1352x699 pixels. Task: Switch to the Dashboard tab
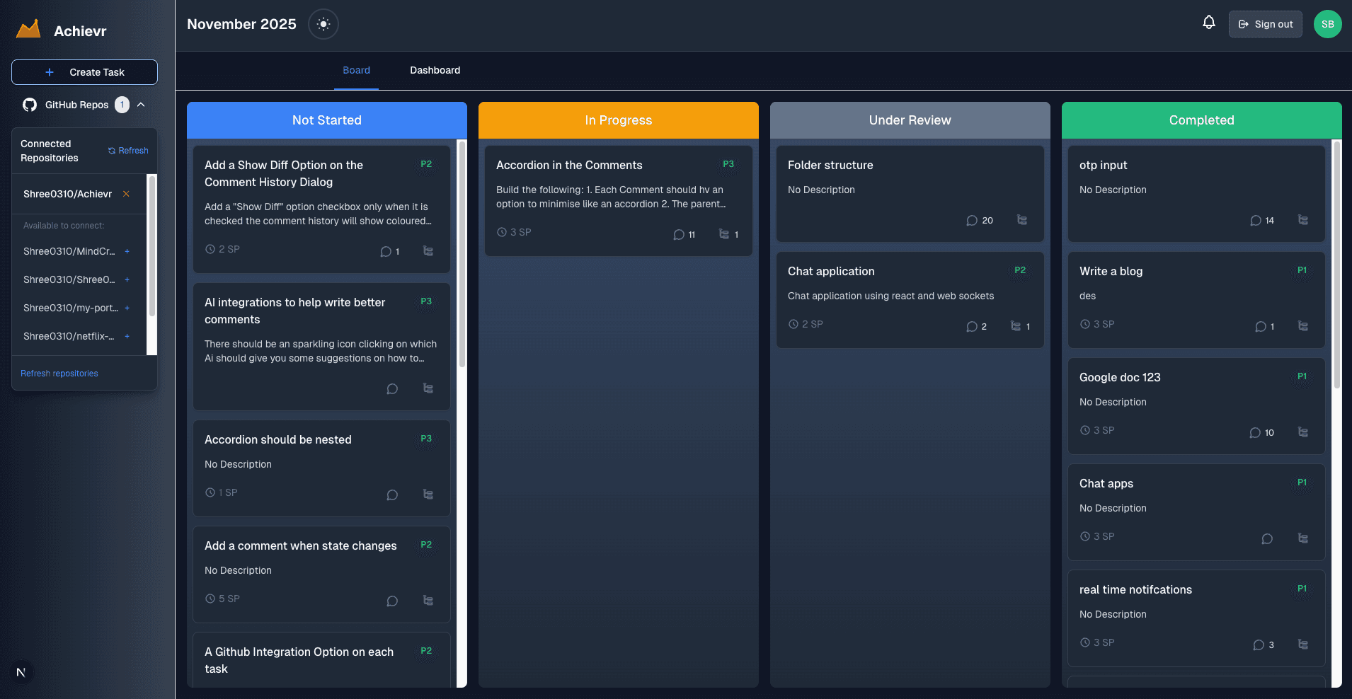(x=435, y=70)
